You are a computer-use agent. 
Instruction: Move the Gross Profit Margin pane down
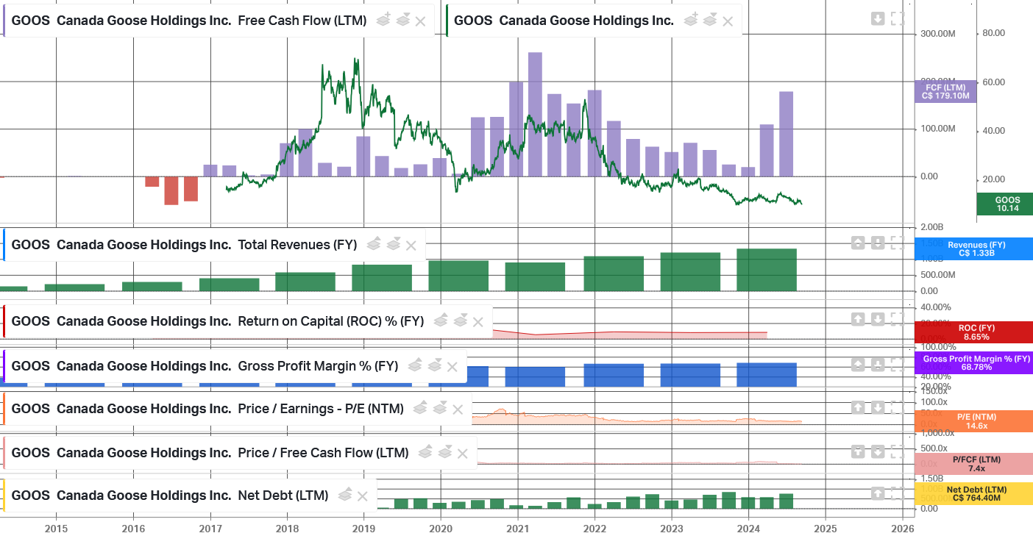pyautogui.click(x=878, y=364)
